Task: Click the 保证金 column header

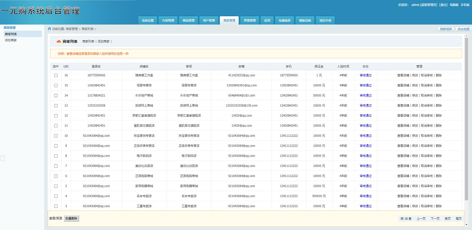Action: point(319,66)
